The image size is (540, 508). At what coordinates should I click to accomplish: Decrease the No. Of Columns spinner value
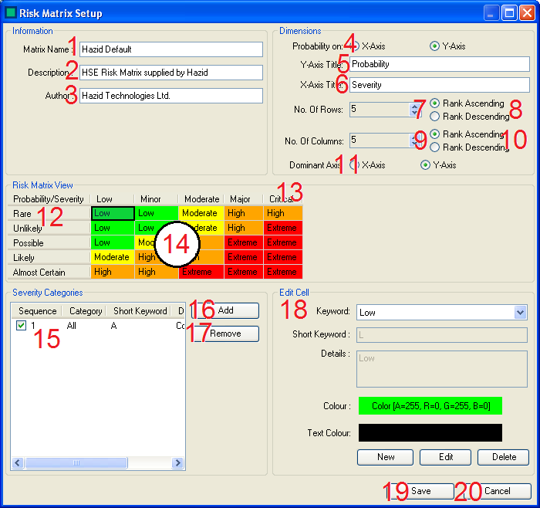[415, 144]
